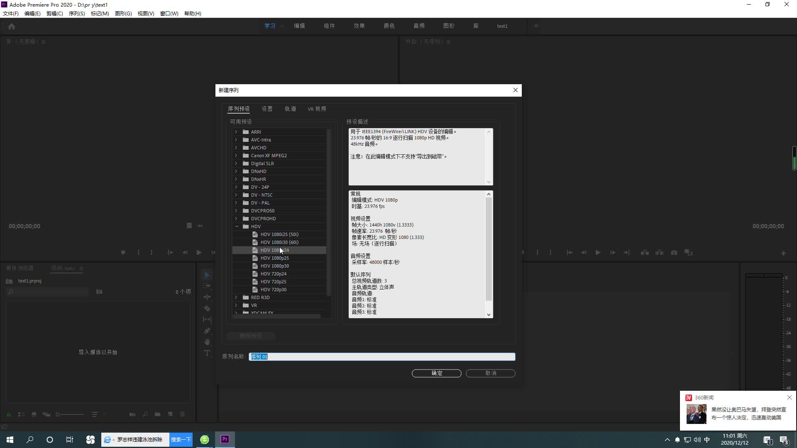Click the Home icon in workspace bar
Image resolution: width=797 pixels, height=448 pixels.
point(12,26)
